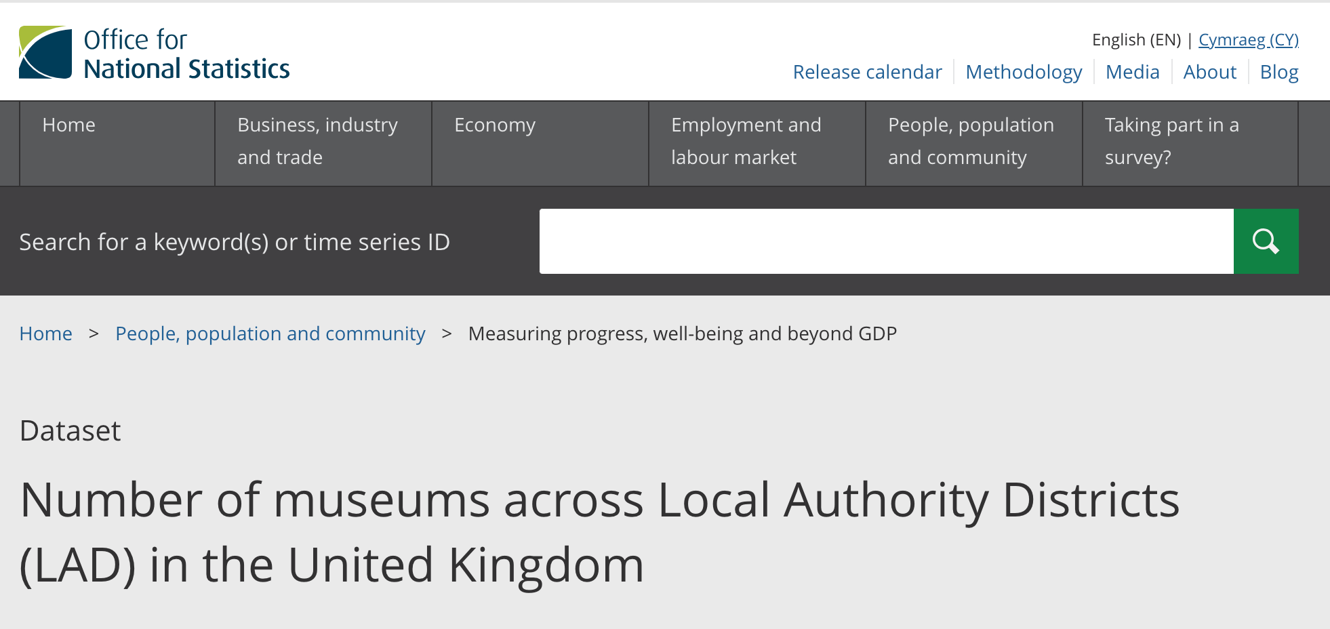1330x629 pixels.
Task: Select the Economy navigation item
Action: point(495,125)
